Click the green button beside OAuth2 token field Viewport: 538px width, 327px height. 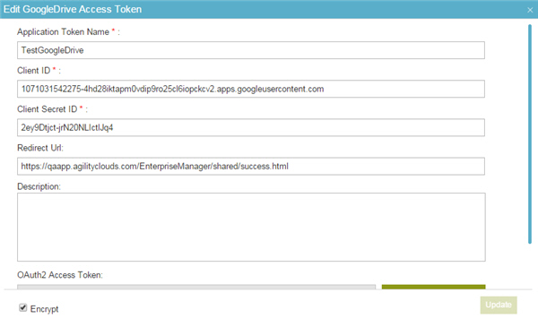(433, 287)
